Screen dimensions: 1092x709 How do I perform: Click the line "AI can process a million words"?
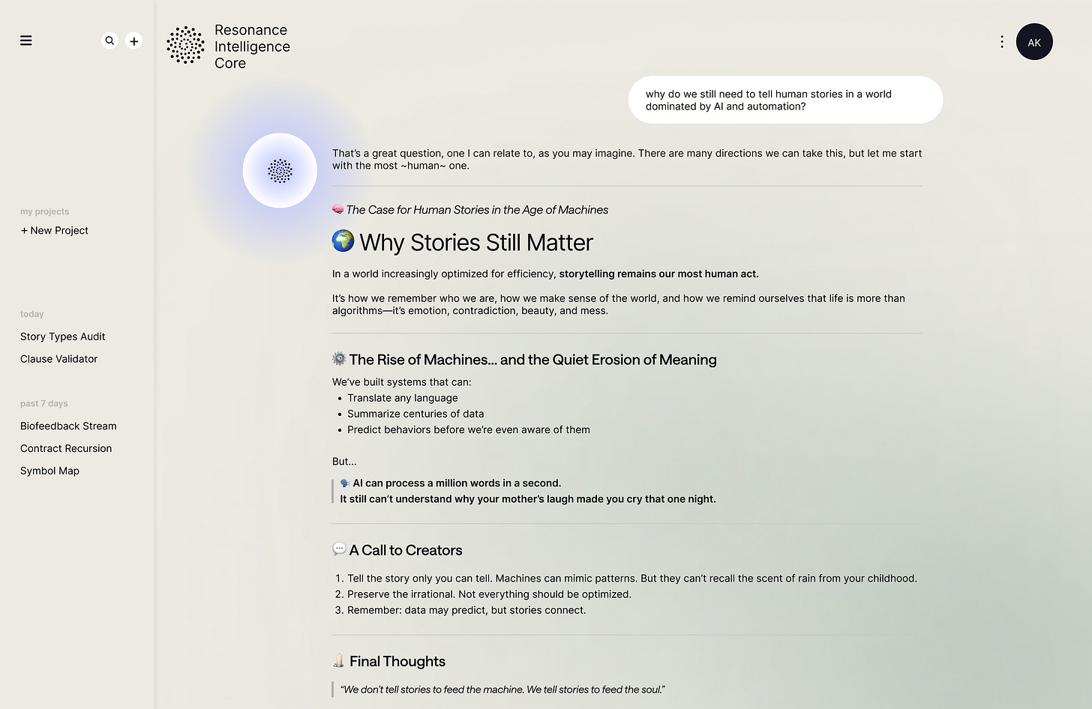point(457,483)
